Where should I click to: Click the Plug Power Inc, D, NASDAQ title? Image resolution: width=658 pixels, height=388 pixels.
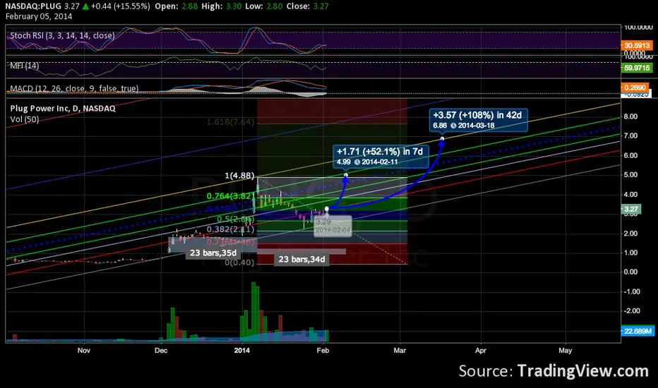point(63,109)
